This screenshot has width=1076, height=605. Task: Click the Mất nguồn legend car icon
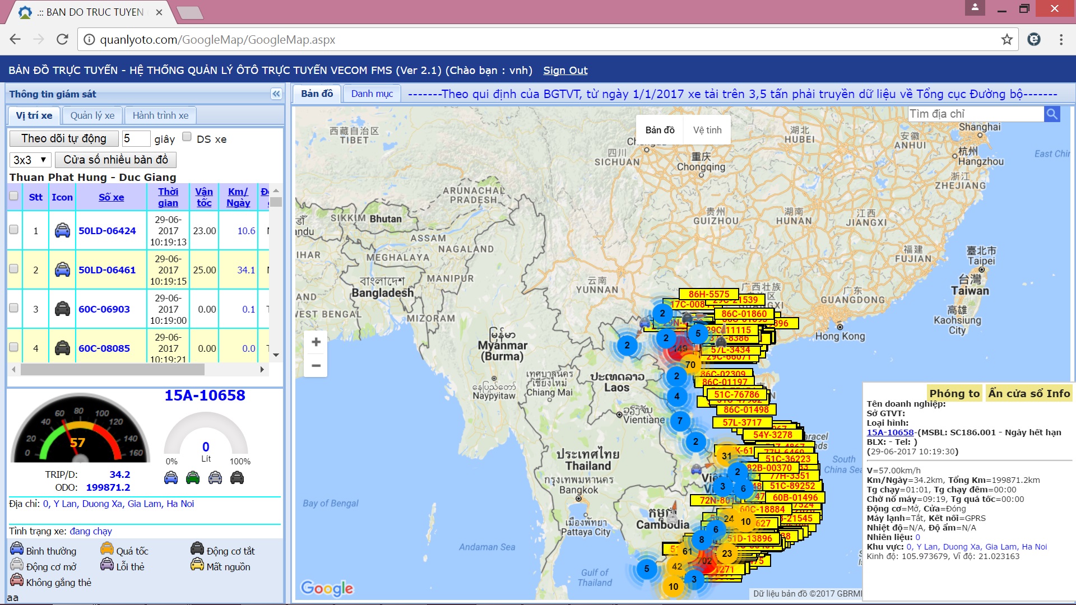tap(197, 564)
